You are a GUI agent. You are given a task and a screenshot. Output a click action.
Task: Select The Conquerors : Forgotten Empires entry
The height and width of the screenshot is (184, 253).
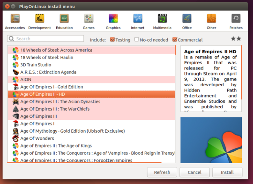pos(91,160)
